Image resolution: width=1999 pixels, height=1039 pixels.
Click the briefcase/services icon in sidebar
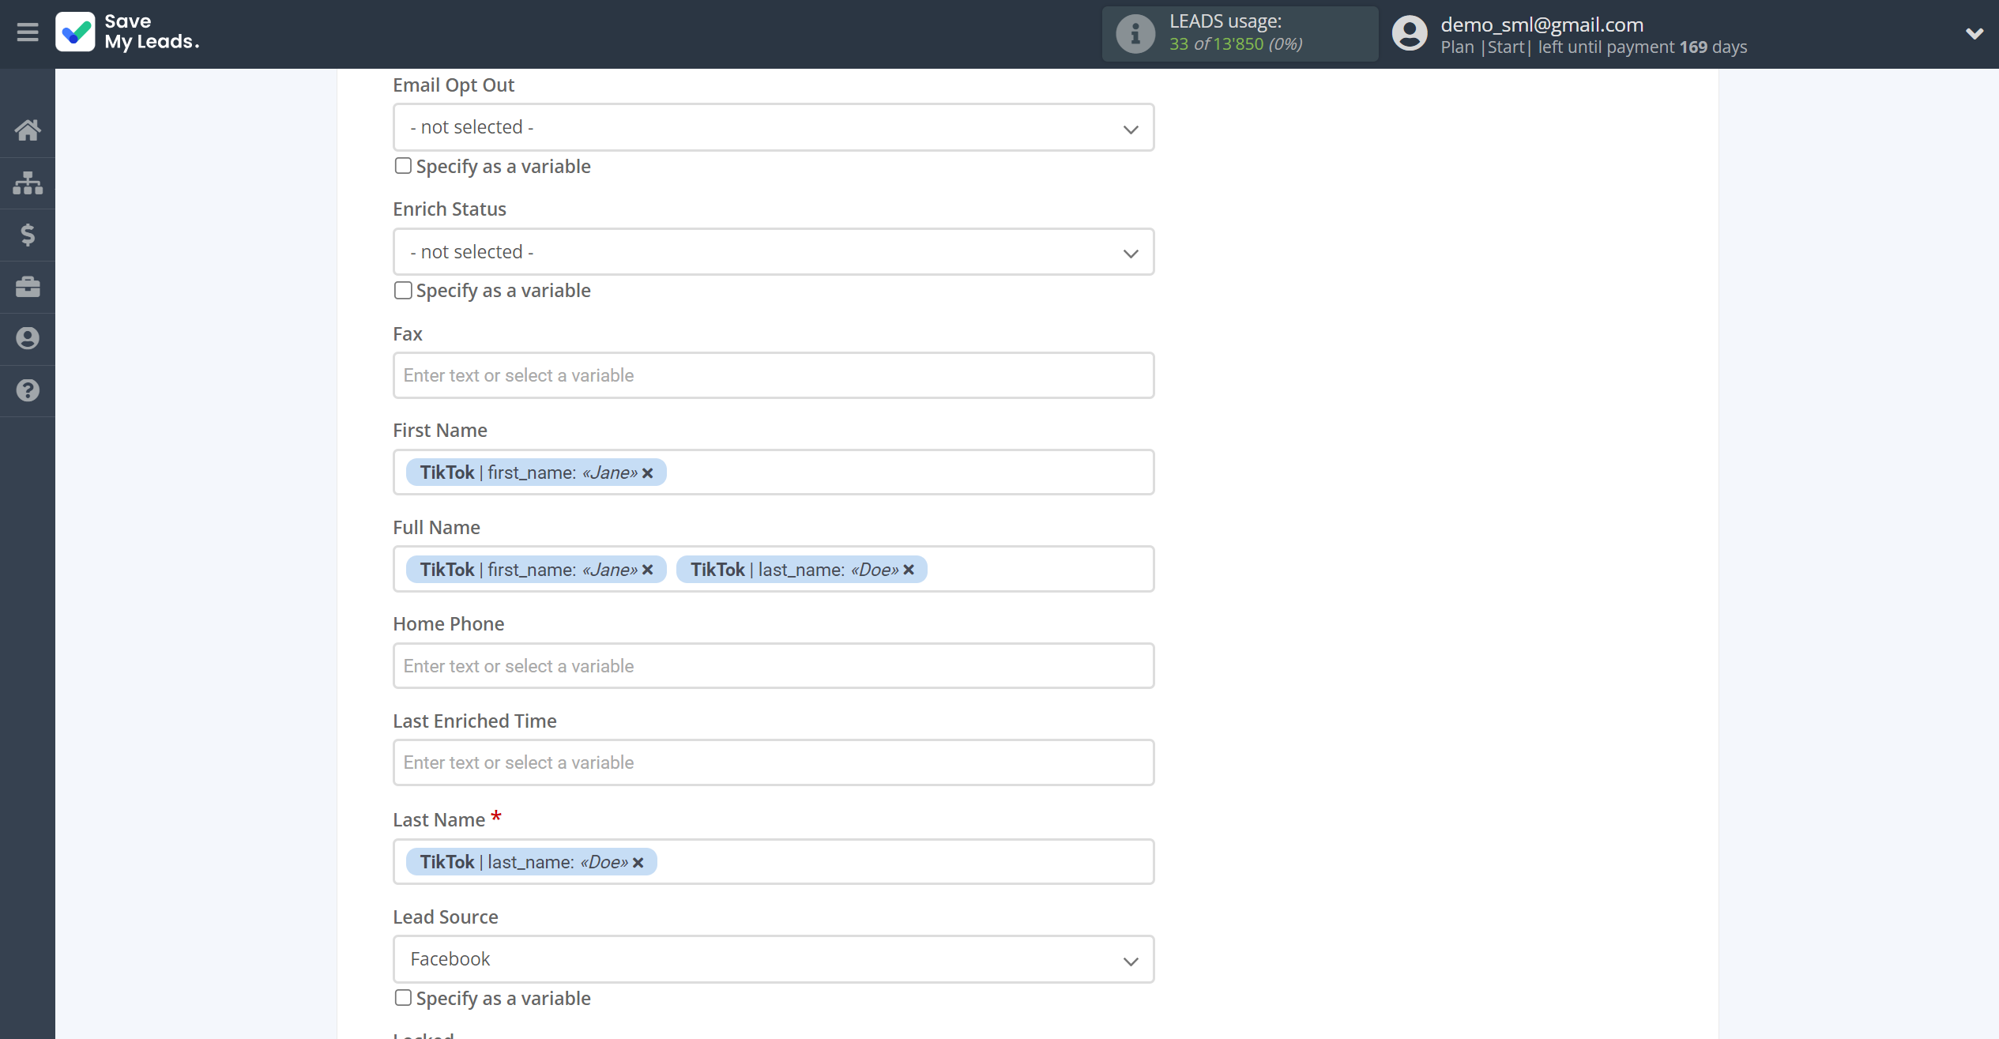point(28,285)
